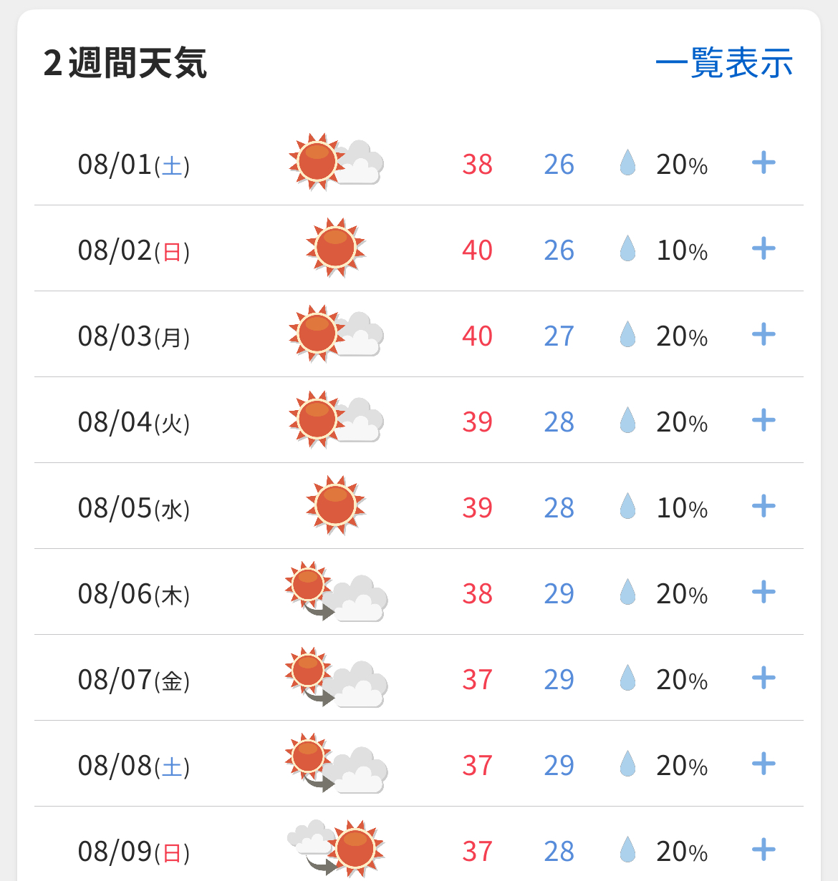Viewport: 838px width, 881px height.
Task: Click the sunny icon for 08/05
Action: pyautogui.click(x=336, y=505)
